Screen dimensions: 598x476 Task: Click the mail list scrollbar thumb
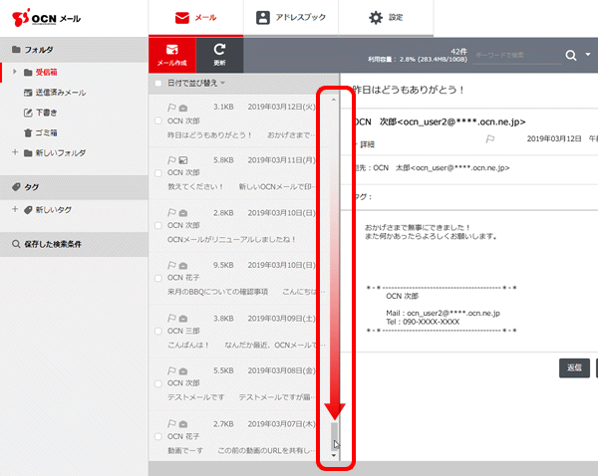coord(334,436)
